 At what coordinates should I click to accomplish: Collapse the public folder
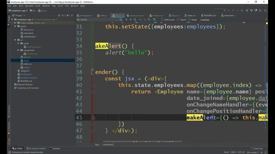point(15,27)
